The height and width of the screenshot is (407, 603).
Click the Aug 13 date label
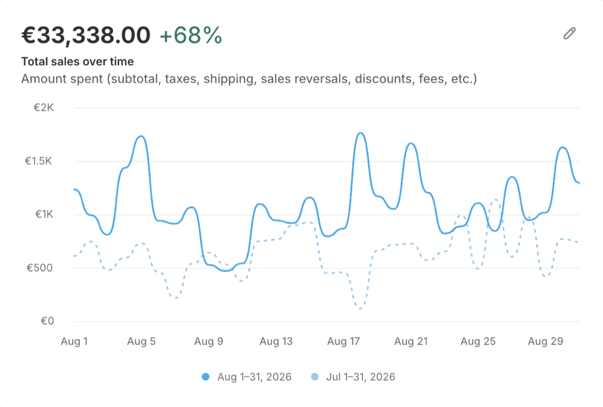276,342
